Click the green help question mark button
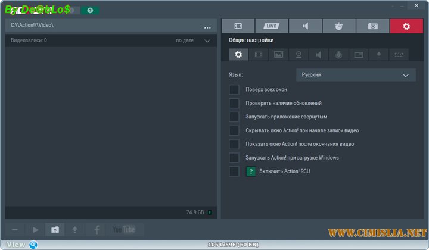This screenshot has width=429, height=250. pos(90,10)
